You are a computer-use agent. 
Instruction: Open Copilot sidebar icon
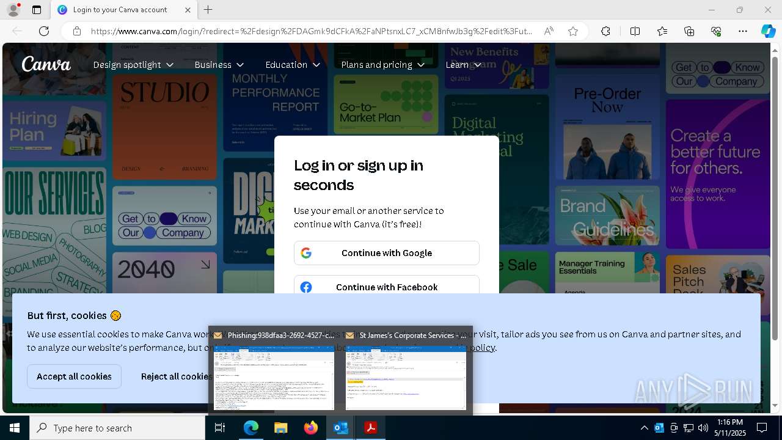[768, 31]
